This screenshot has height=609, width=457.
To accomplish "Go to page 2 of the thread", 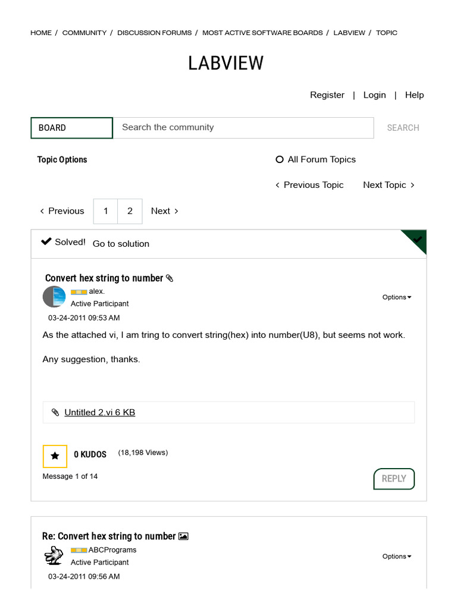I will coord(130,211).
